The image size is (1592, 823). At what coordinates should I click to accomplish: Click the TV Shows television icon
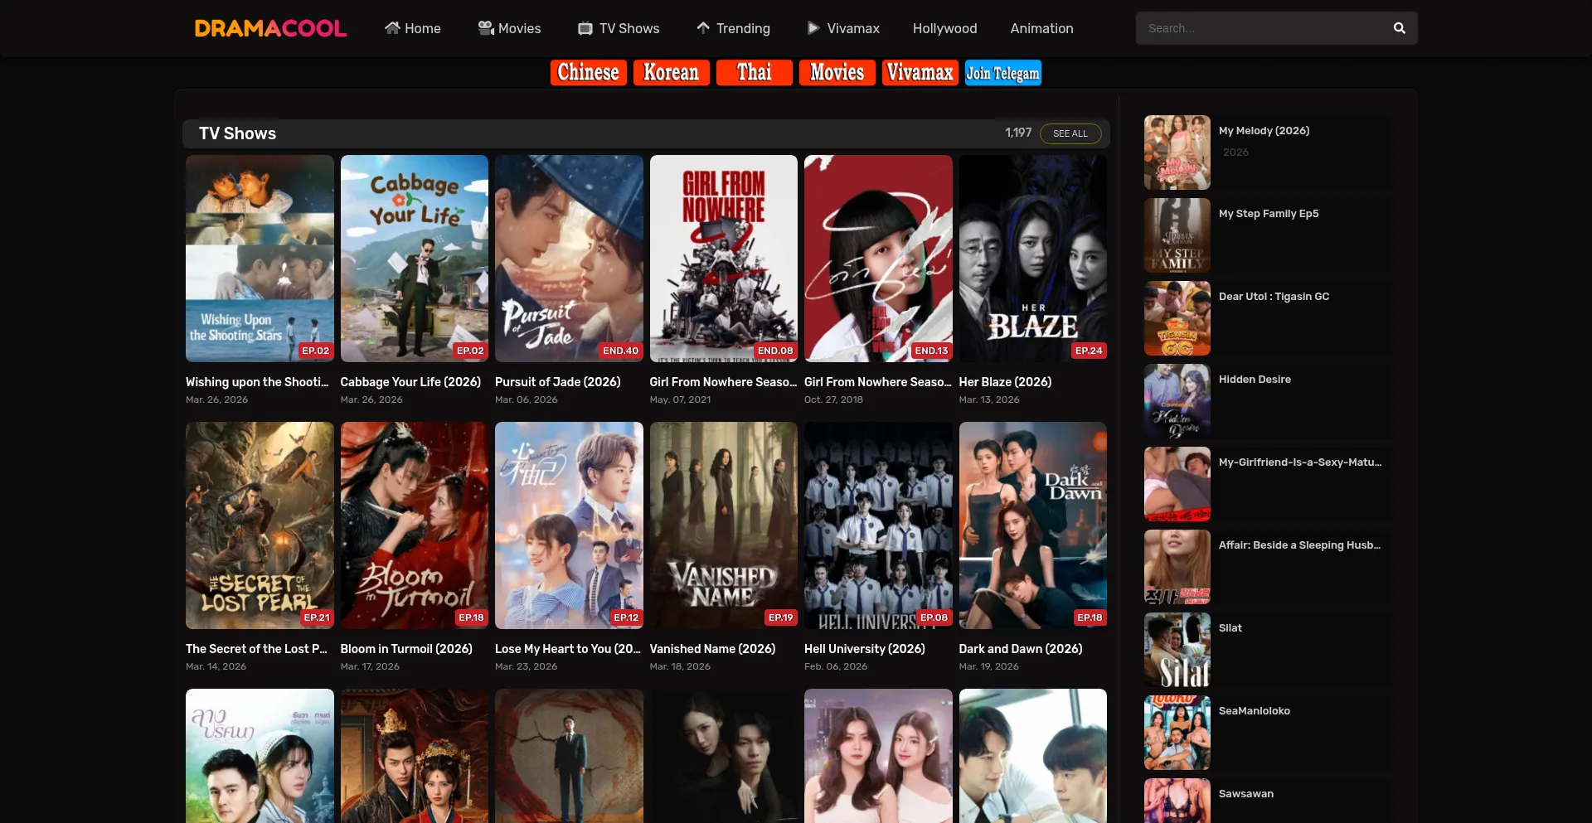coord(585,28)
